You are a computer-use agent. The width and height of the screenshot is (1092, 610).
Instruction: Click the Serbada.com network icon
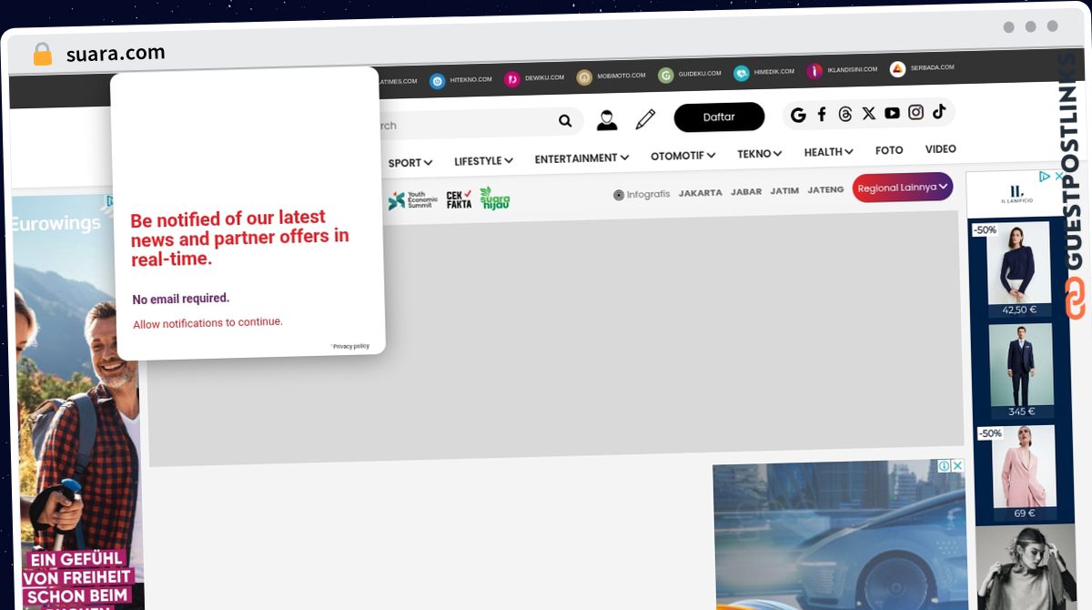click(x=897, y=68)
